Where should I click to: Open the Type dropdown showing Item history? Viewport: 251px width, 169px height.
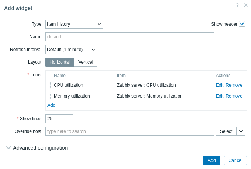[x=74, y=24]
